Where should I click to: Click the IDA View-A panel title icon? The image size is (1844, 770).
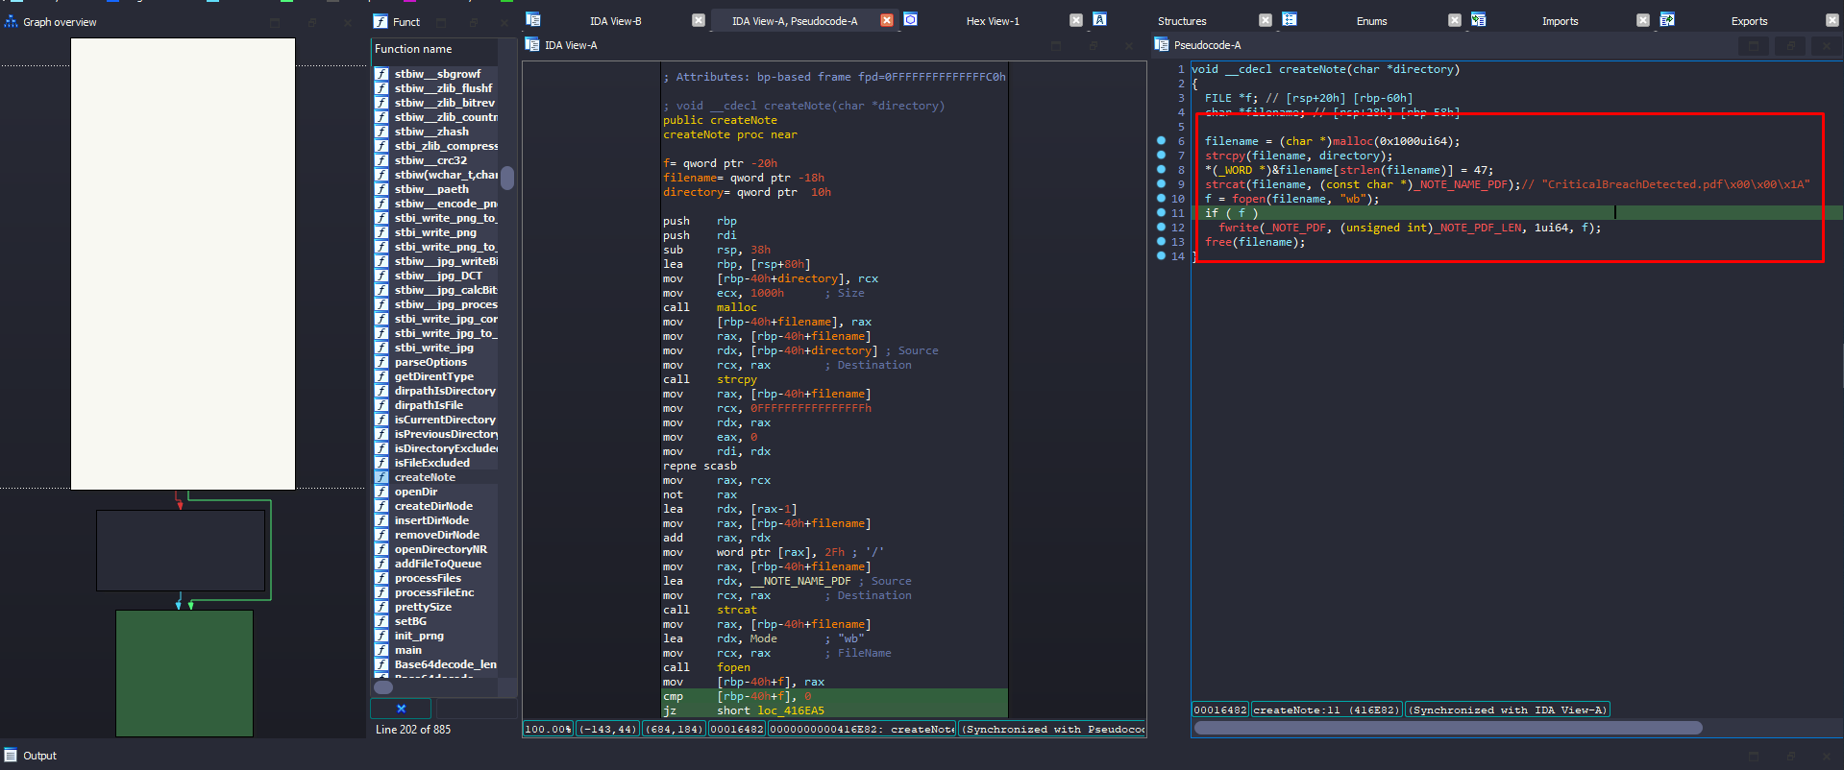[x=532, y=45]
